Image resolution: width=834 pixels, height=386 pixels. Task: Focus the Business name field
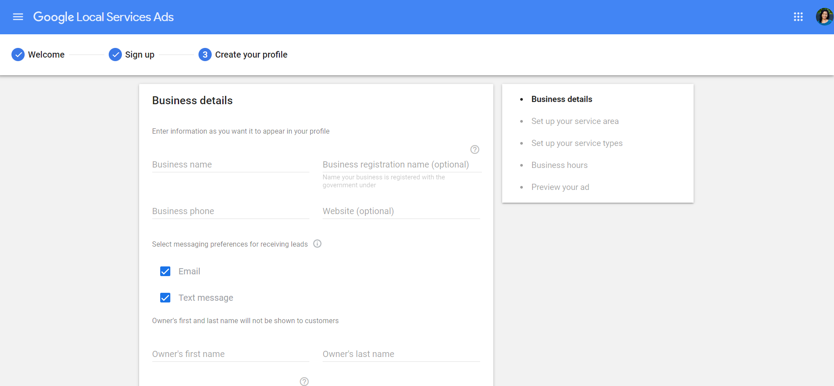pyautogui.click(x=231, y=164)
